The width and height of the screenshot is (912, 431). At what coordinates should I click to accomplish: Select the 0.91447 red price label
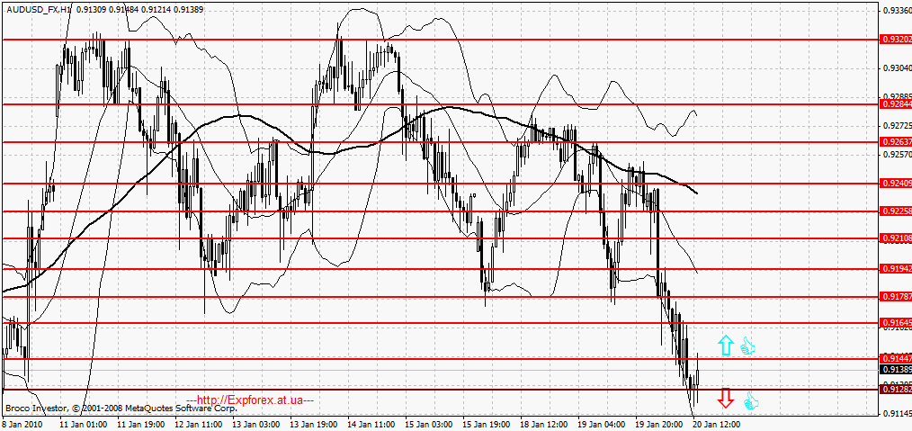click(897, 359)
